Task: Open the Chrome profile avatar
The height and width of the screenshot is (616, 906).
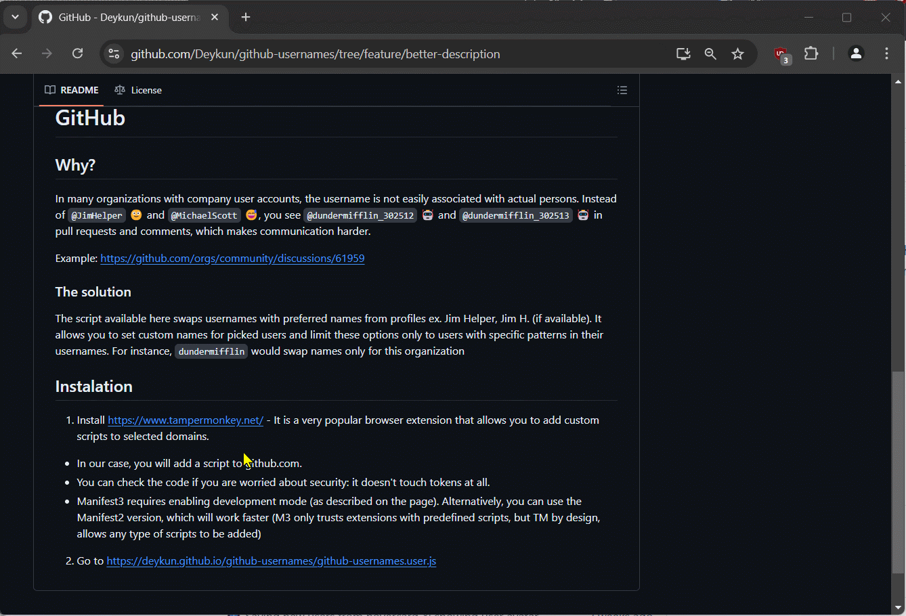Action: 856,53
